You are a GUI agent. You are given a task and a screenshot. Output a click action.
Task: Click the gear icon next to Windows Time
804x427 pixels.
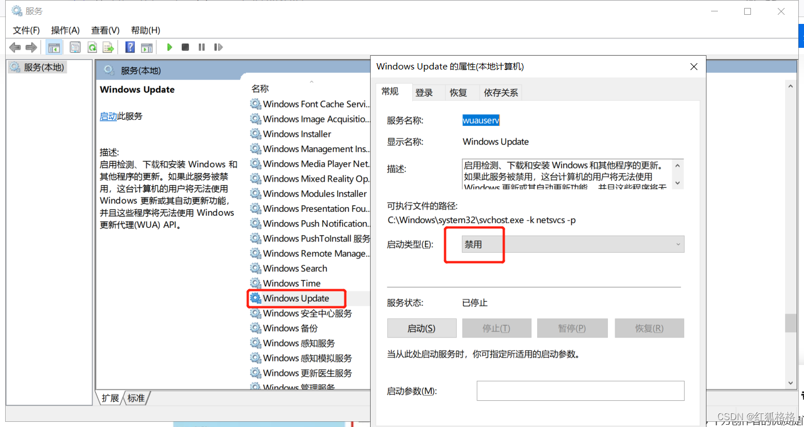[255, 283]
